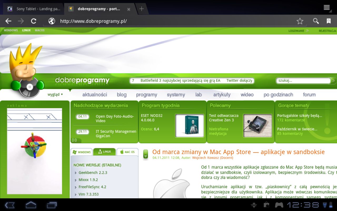This screenshot has height=211, width=337.
Task: Go to the wideo section
Action: point(247,95)
